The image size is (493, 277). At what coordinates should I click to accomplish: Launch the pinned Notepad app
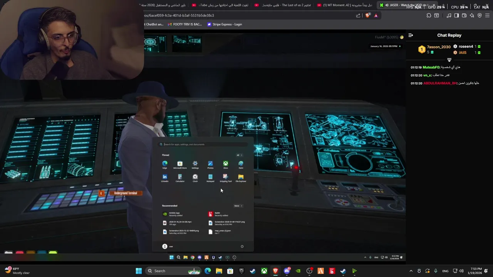click(x=210, y=178)
